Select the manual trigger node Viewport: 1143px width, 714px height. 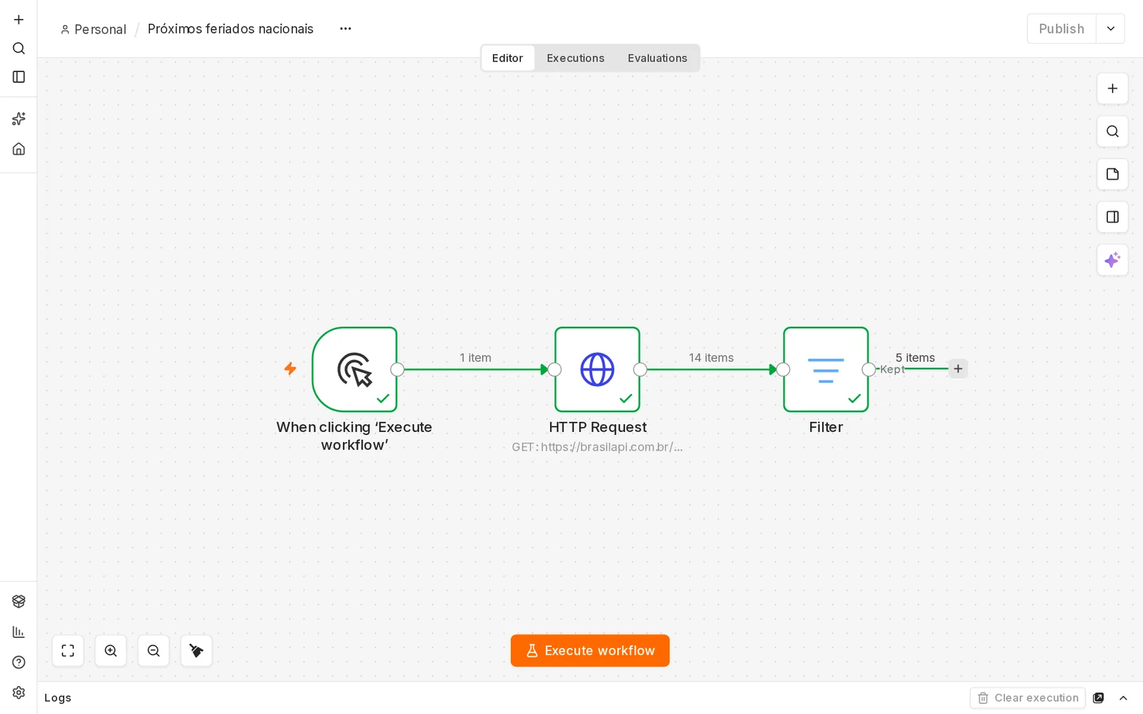pyautogui.click(x=354, y=369)
